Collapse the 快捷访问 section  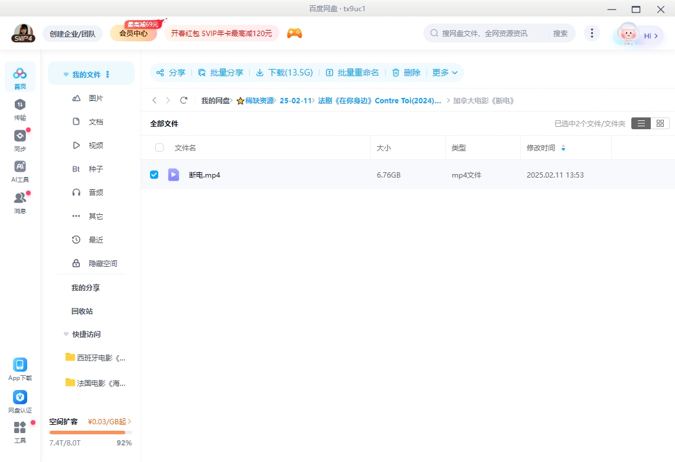66,334
